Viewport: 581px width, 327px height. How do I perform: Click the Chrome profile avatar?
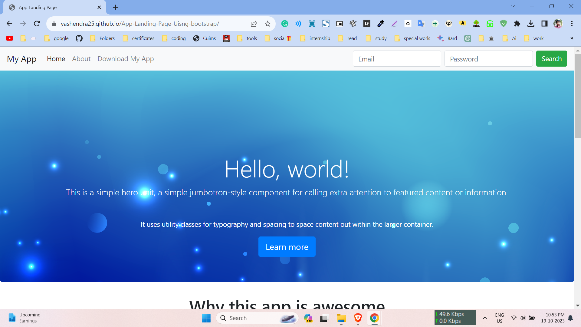coord(558,24)
